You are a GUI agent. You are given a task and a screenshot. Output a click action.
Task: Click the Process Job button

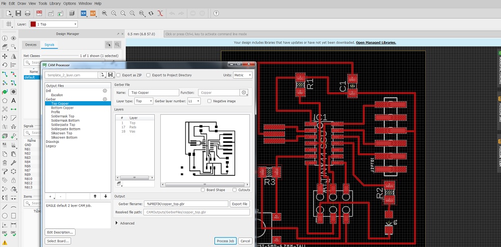pyautogui.click(x=225, y=241)
